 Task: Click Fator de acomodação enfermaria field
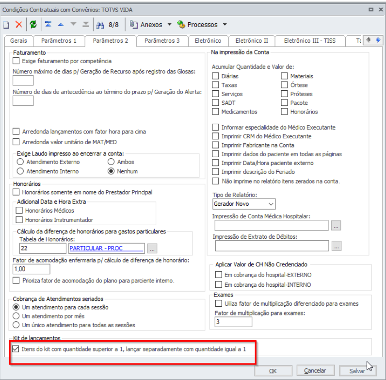31,269
